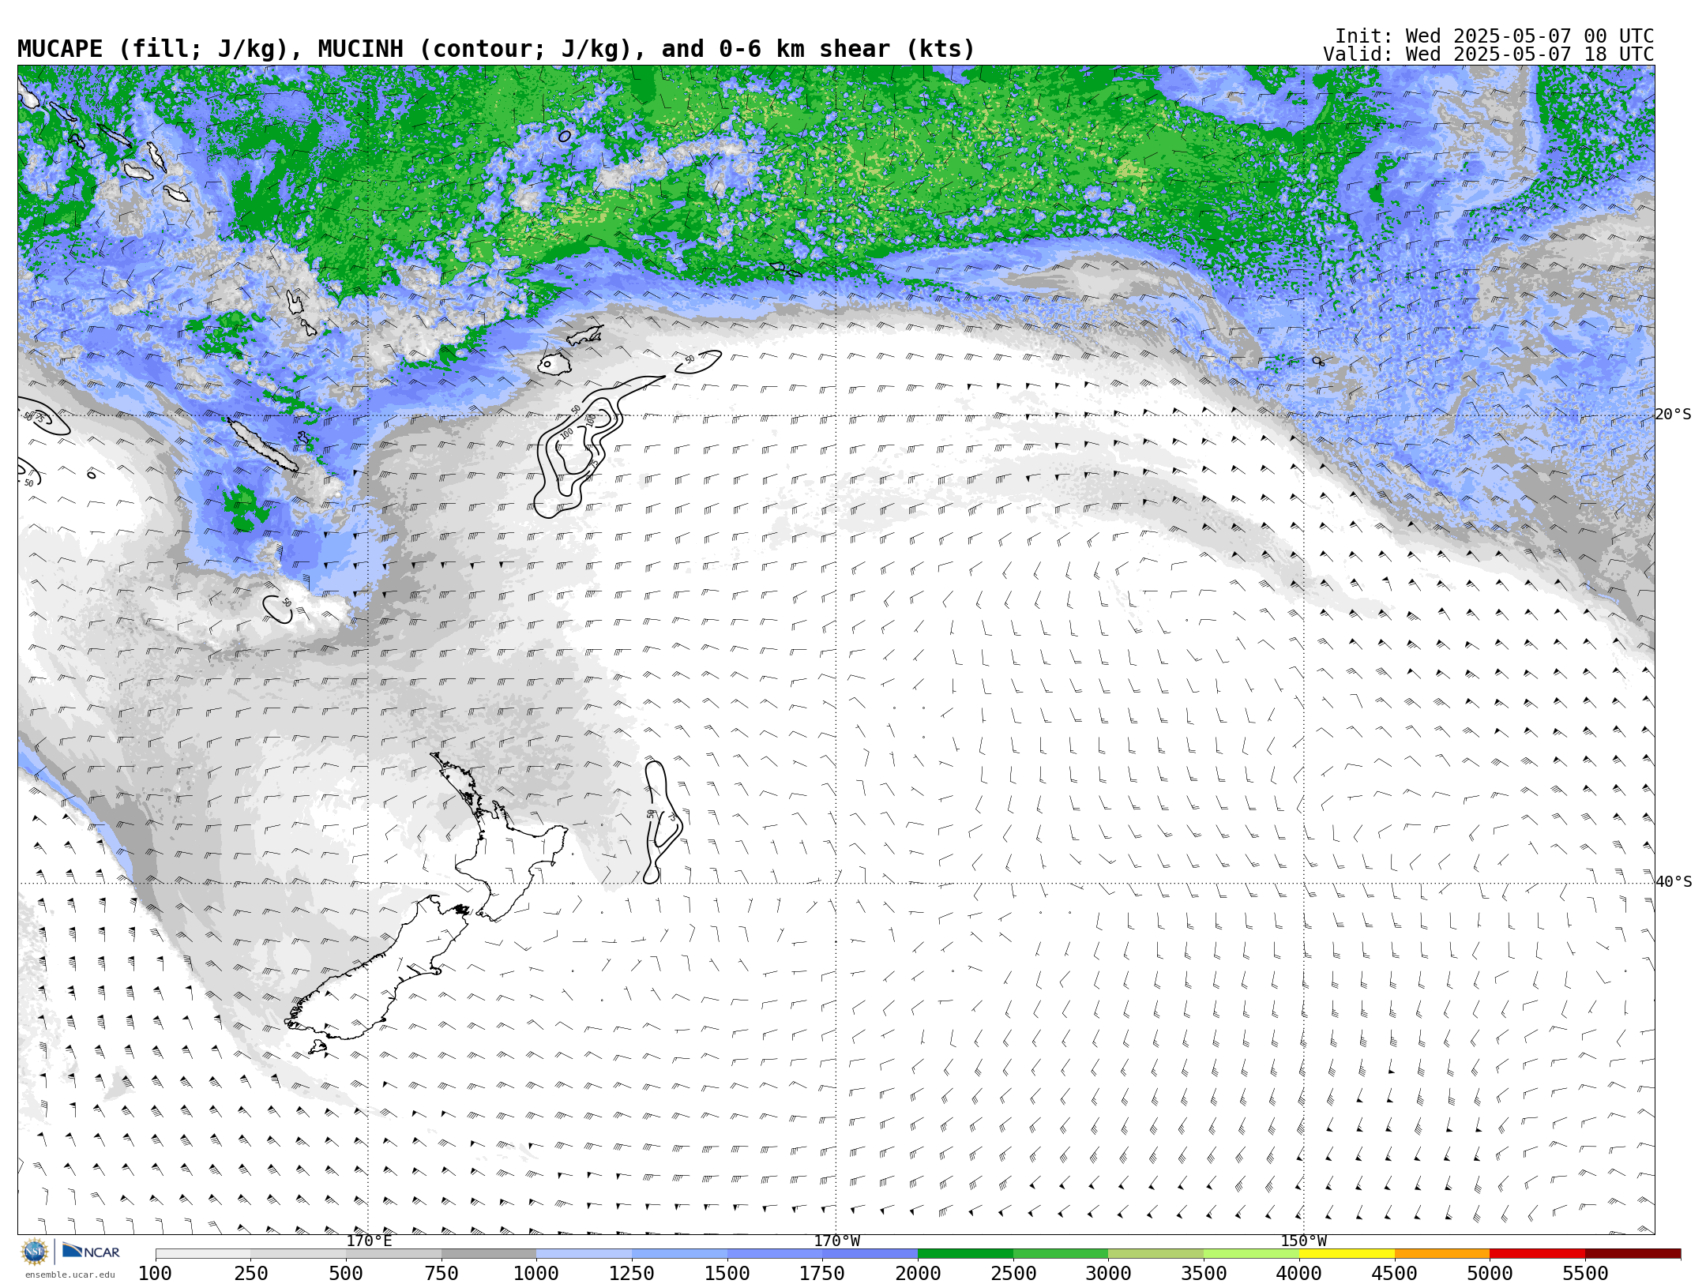Pick the dark gray 750–1000 colorbar swatch

489,1254
